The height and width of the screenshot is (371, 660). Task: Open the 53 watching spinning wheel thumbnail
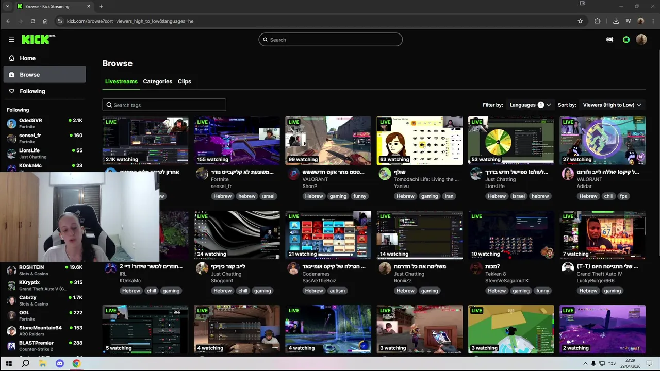point(511,141)
